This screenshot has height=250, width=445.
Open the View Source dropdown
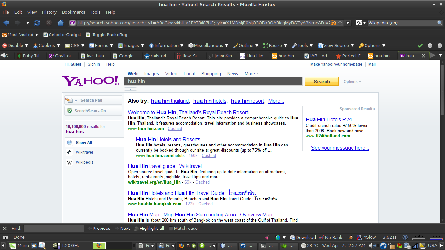pos(336,46)
